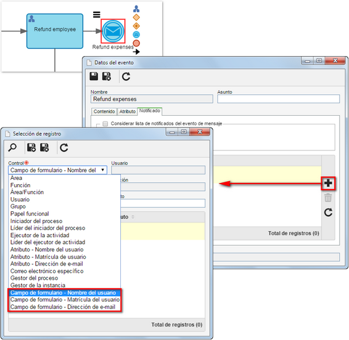Click the save and new icon in Selección de registro
The image size is (349, 340).
click(31, 148)
